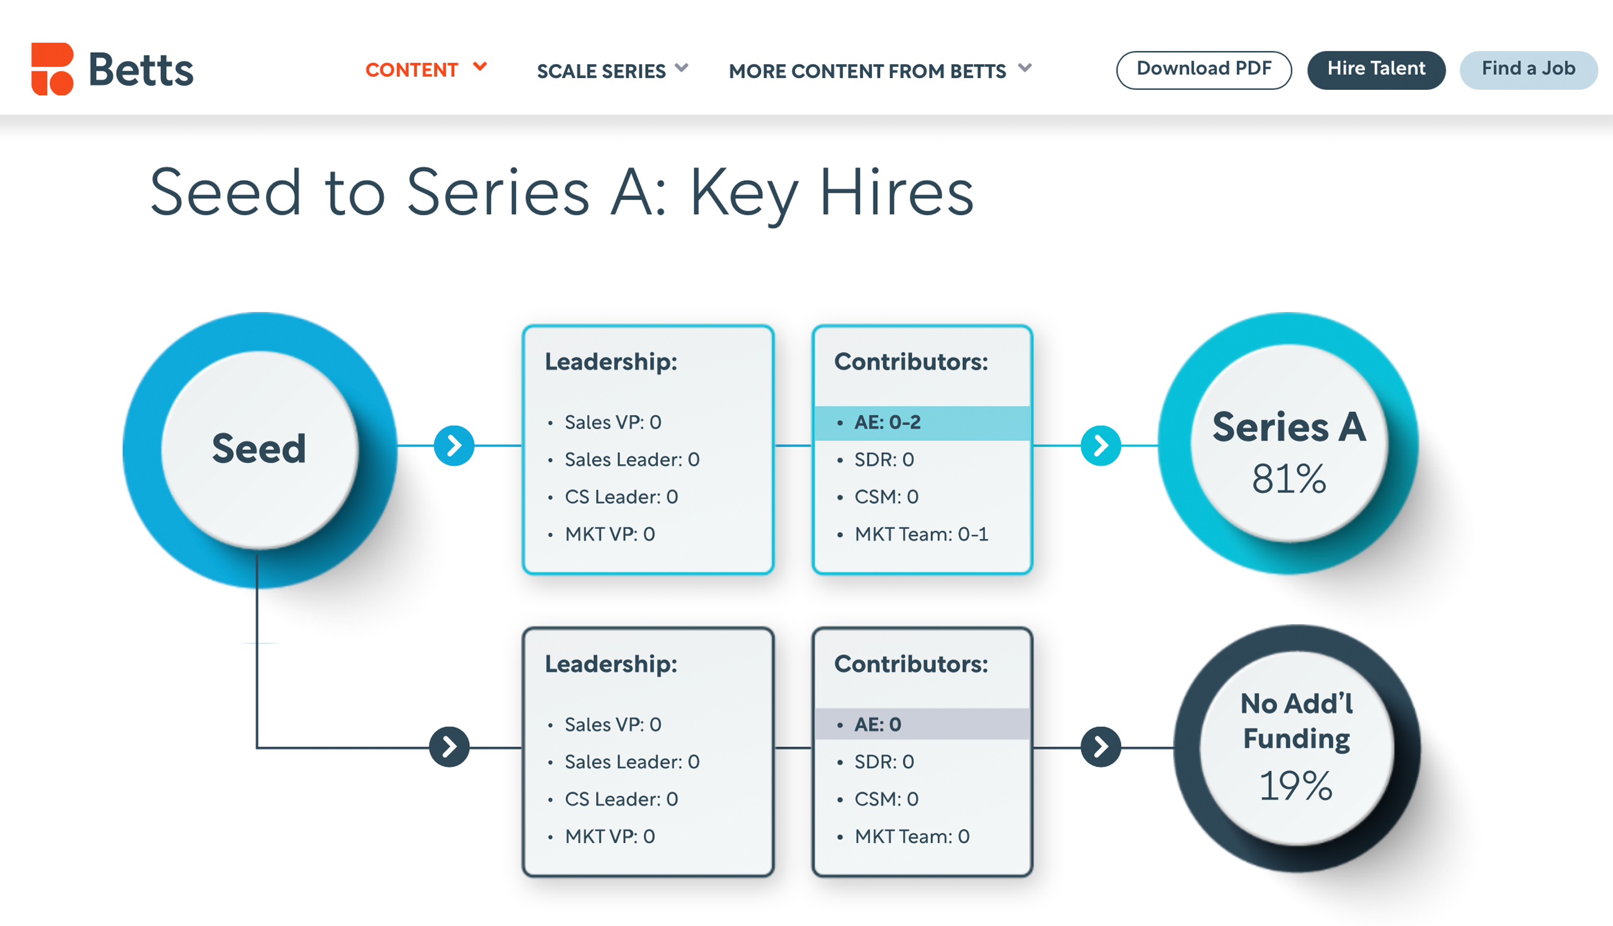Click the blue arrow after the Seed circle
The image size is (1613, 926).
pos(454,445)
